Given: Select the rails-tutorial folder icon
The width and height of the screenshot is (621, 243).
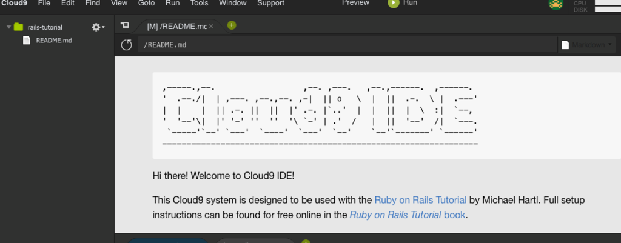Looking at the screenshot, I should tap(18, 27).
